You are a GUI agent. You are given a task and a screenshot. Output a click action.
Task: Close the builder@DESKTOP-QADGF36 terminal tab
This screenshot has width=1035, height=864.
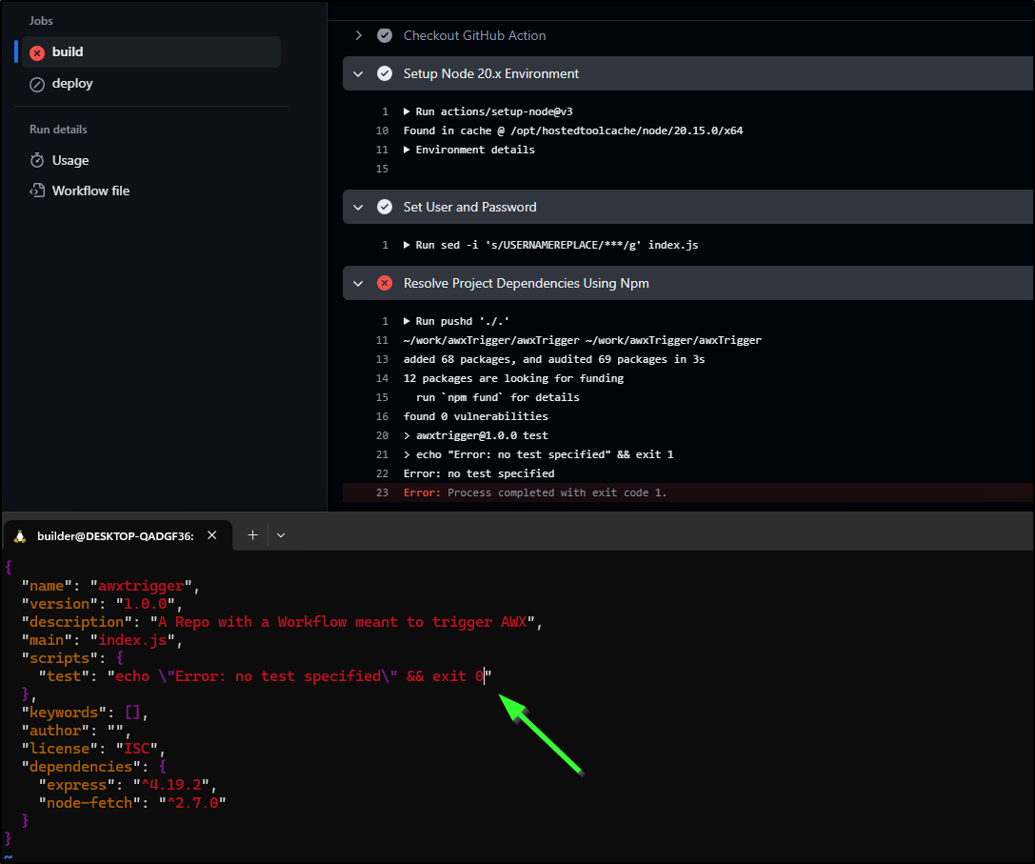click(x=212, y=535)
